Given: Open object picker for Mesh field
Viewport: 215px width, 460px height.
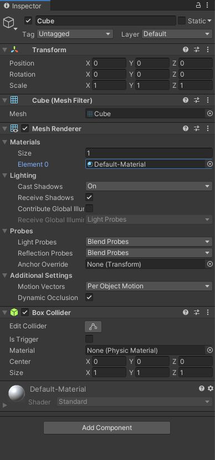Looking at the screenshot, I should click(x=209, y=113).
